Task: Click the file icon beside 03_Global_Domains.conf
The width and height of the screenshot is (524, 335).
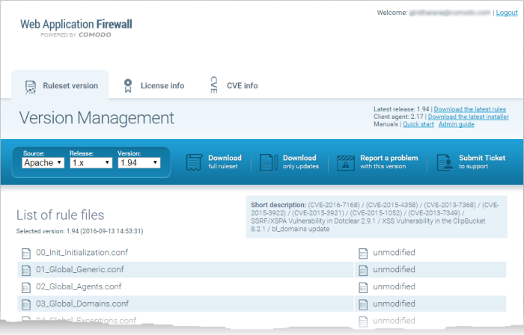Action: 25,304
